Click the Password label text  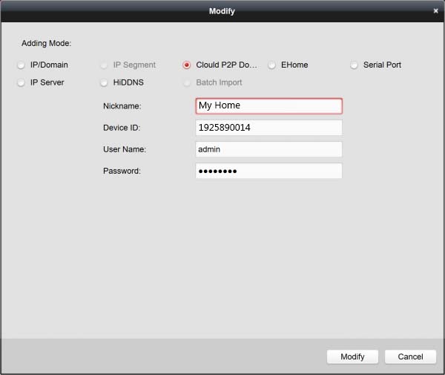click(x=122, y=171)
